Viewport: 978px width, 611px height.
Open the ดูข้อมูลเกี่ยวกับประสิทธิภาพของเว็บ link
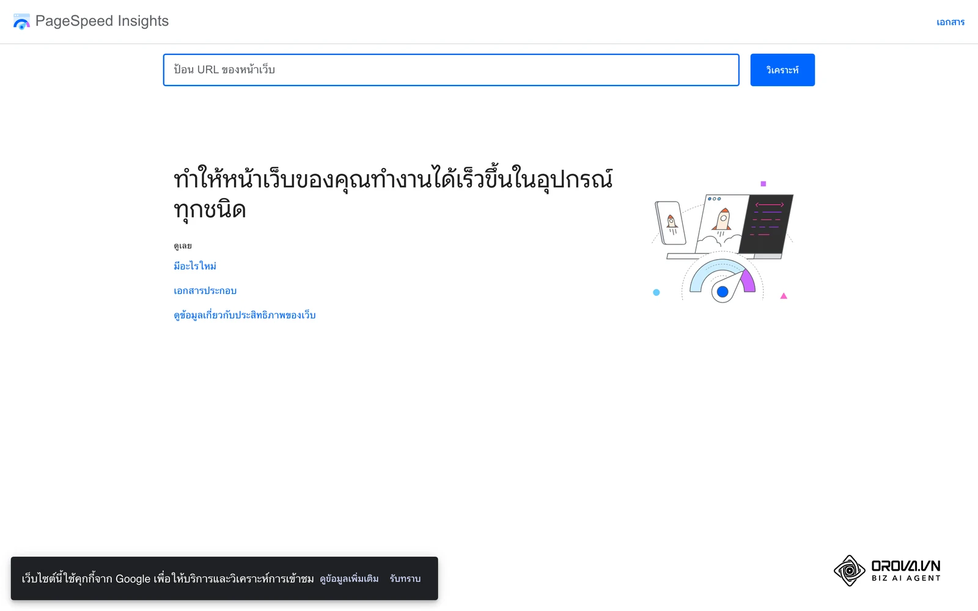point(244,315)
